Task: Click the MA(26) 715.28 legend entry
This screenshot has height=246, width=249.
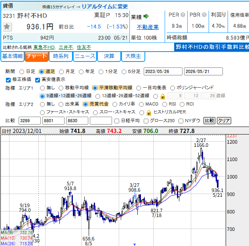Action: (x=17, y=244)
